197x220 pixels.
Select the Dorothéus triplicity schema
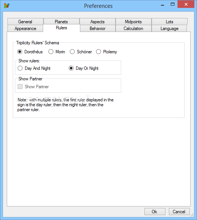[x=30, y=52]
